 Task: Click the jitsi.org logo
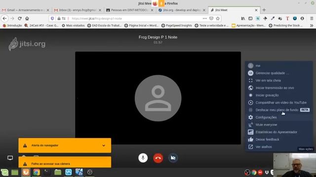pyautogui.click(x=27, y=44)
